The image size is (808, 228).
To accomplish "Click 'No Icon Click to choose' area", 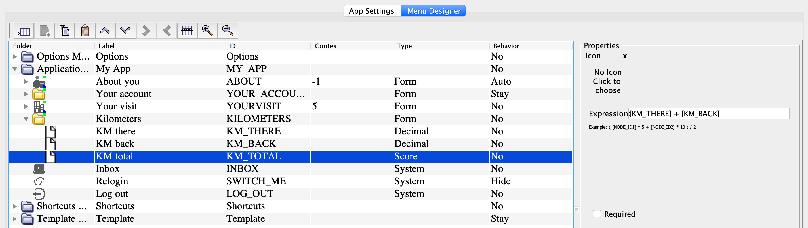I will coord(607,82).
